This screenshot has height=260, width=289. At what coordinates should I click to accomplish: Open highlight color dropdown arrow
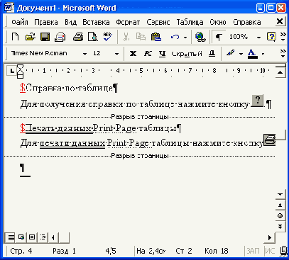pos(241,54)
